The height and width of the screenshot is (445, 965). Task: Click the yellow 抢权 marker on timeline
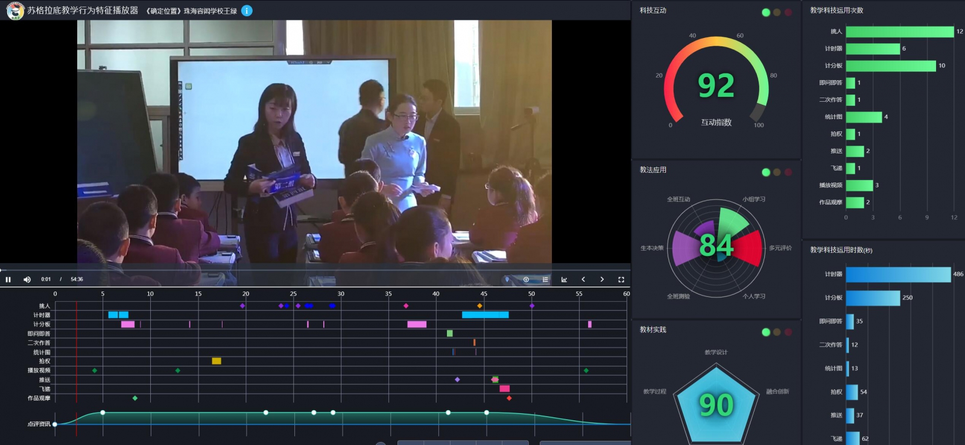point(217,361)
